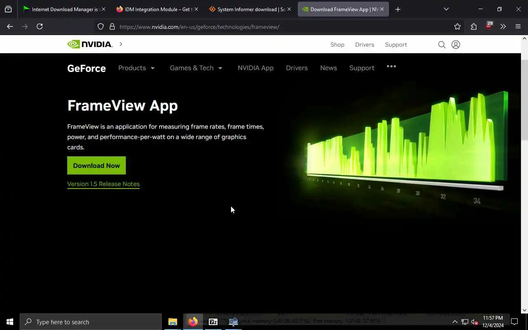Click the NVIDIA logo

click(90, 44)
